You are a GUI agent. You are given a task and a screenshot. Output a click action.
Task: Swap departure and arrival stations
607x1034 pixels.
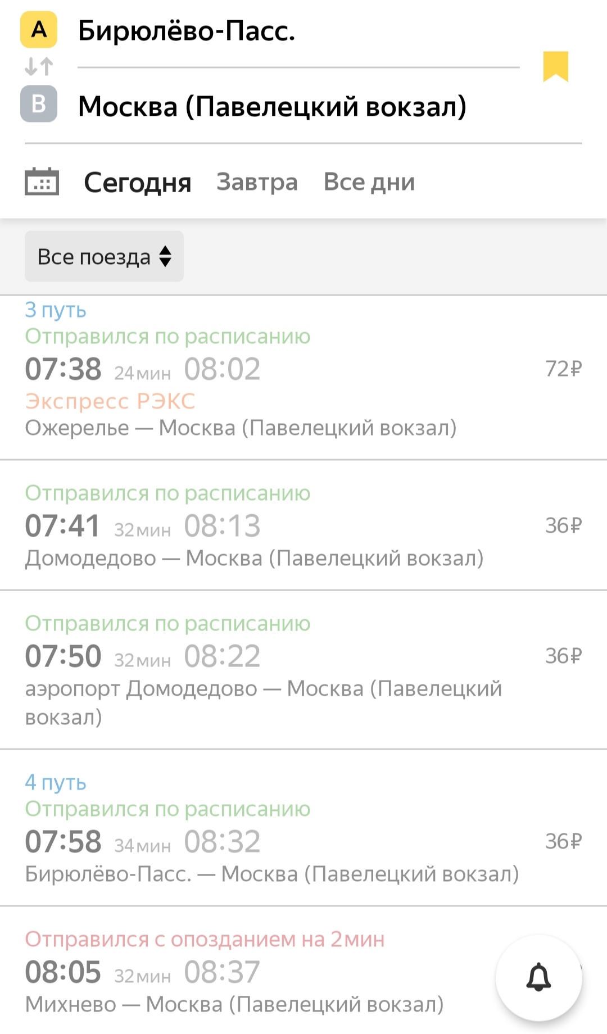tap(39, 67)
